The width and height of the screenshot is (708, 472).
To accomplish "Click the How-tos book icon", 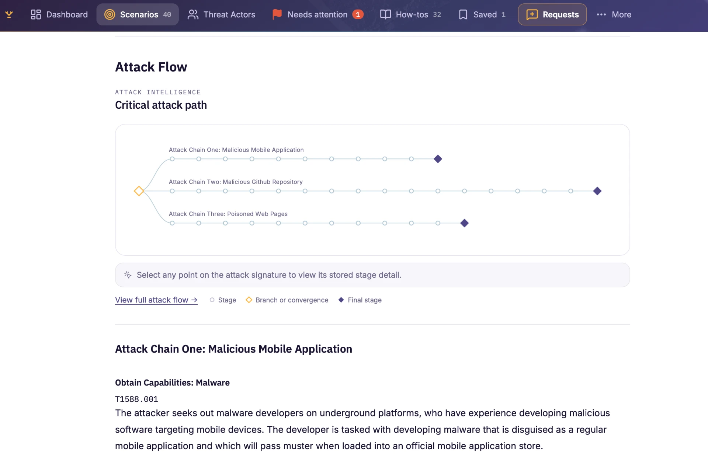I will [x=385, y=14].
